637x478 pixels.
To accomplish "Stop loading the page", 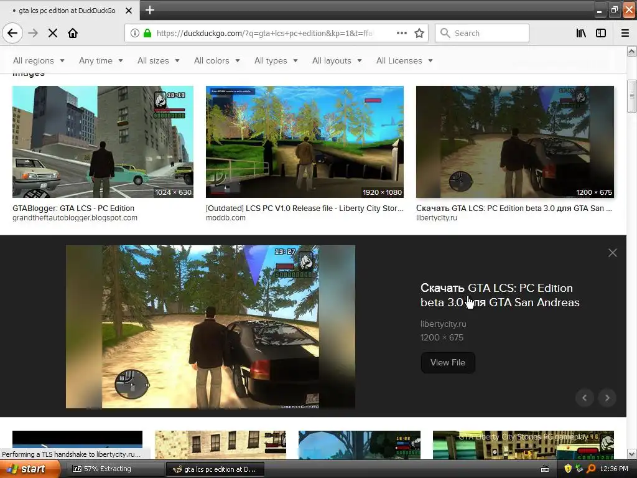I will 53,33.
